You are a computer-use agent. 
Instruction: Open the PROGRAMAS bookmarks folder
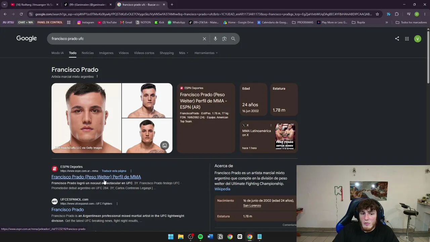[x=303, y=23]
